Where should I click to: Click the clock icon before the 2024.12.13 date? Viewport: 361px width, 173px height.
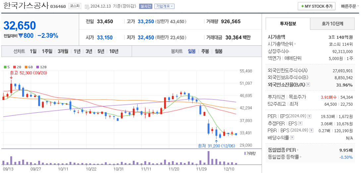pos(87,6)
